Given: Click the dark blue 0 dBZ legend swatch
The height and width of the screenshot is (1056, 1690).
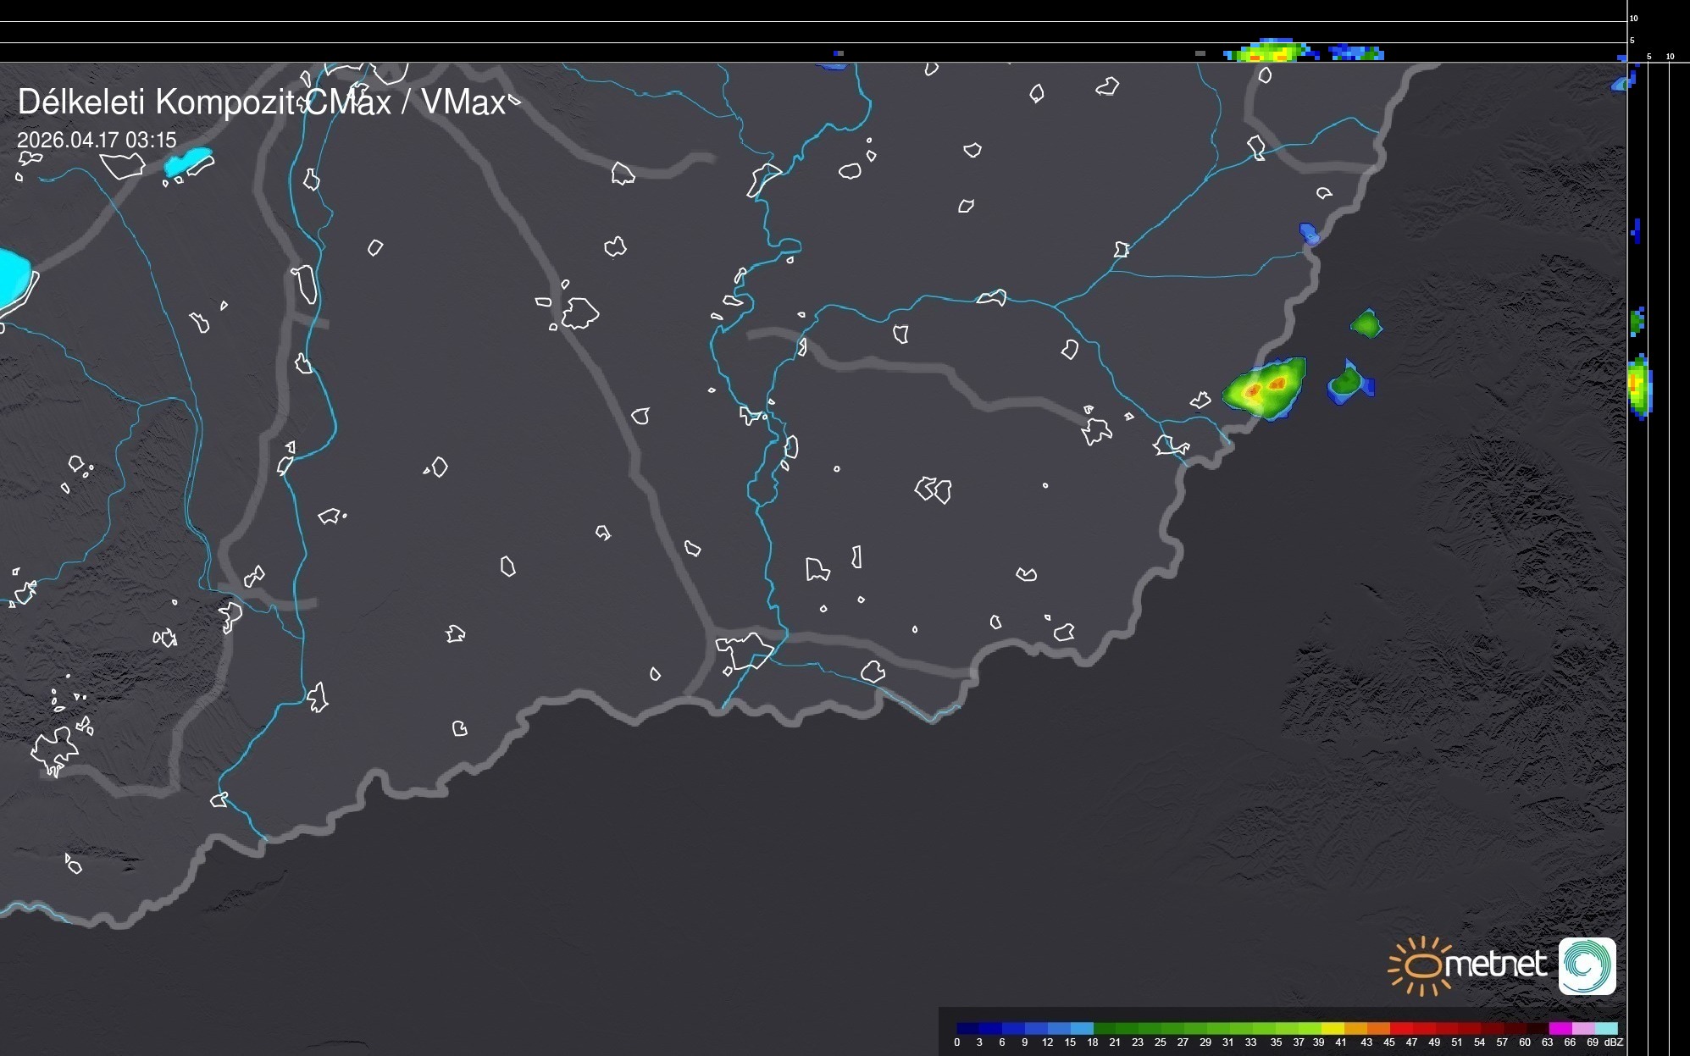Looking at the screenshot, I should pyautogui.click(x=967, y=1028).
